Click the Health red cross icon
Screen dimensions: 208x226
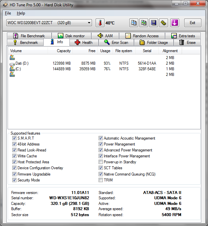click(x=77, y=43)
